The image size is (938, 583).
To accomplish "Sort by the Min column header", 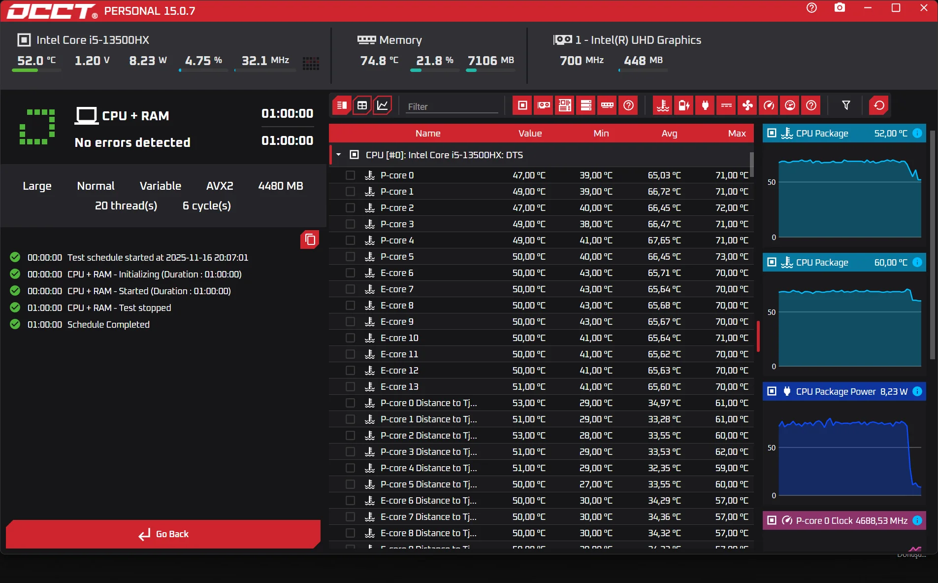I will pyautogui.click(x=601, y=134).
